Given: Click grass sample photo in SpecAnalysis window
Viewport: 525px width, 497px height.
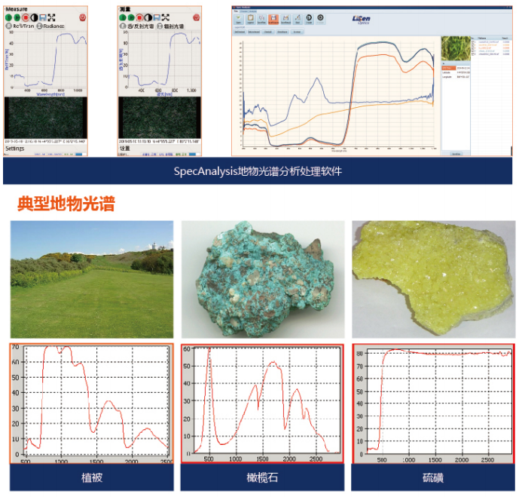Looking at the screenshot, I should (456, 48).
